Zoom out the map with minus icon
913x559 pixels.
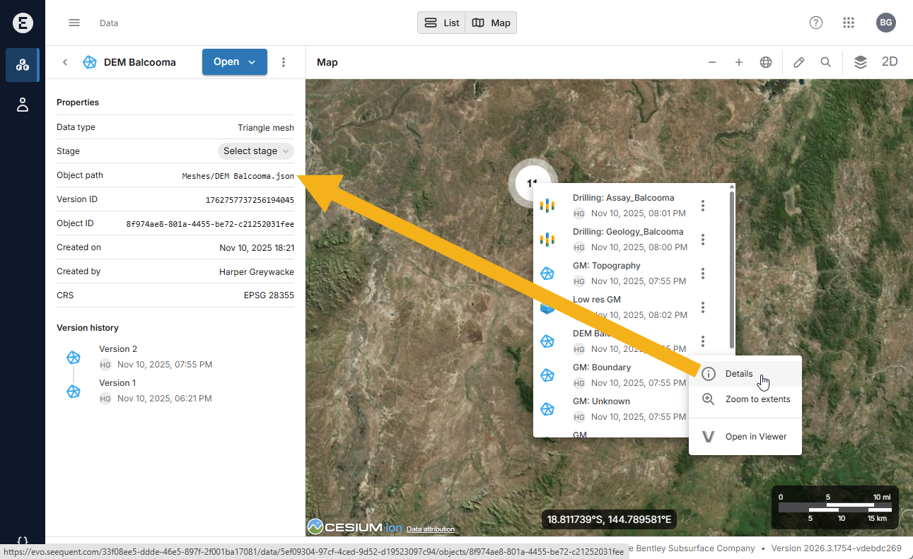[x=712, y=62]
